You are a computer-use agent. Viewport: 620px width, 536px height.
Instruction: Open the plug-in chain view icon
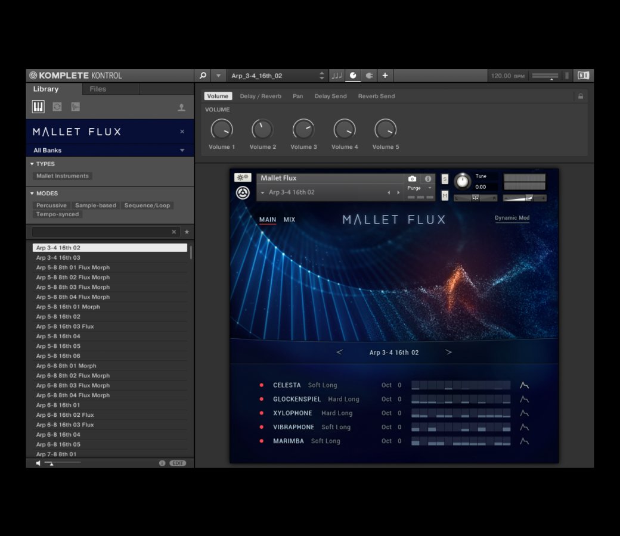point(369,76)
